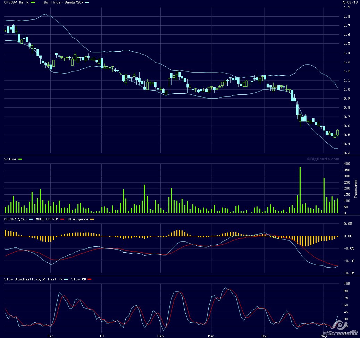Image resolution: width=360 pixels, height=338 pixels.
Task: Click the vertical Thousands axis label
Action: tap(356, 189)
